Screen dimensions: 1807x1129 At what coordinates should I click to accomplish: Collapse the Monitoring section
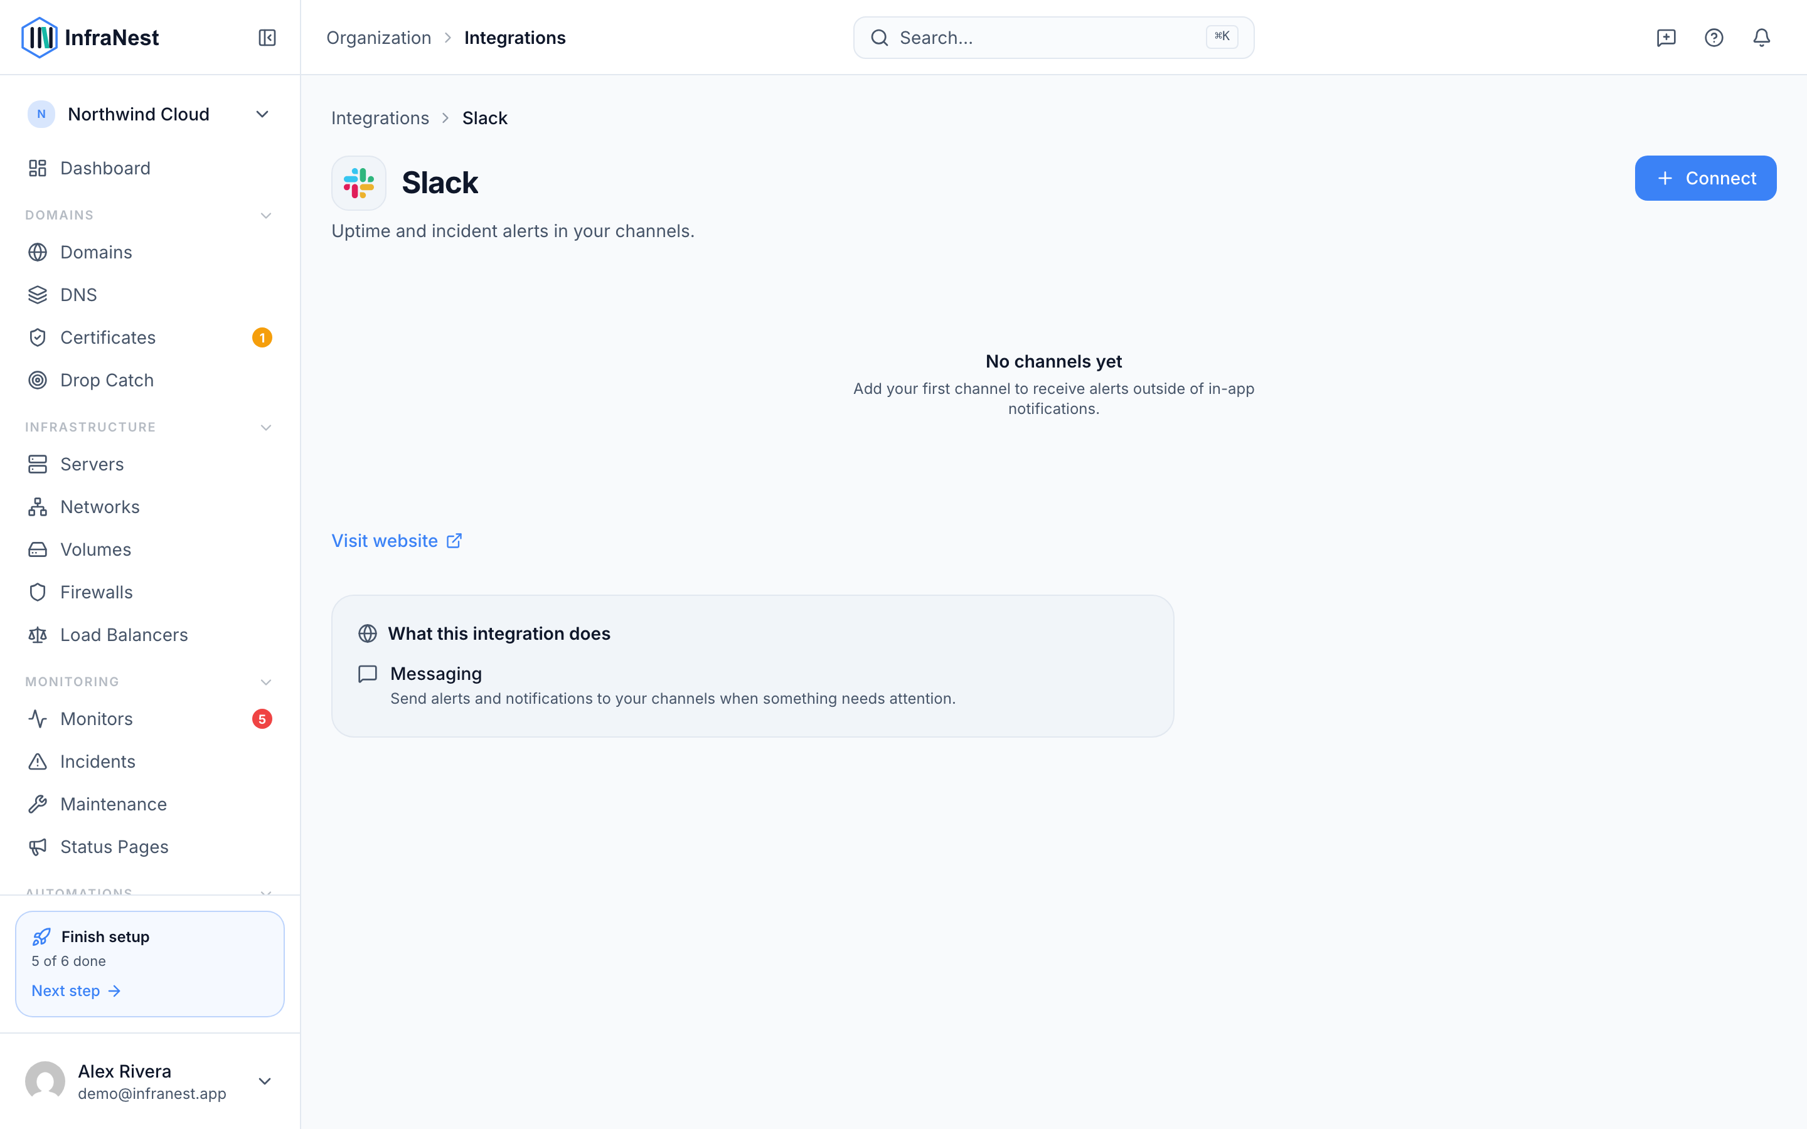point(265,682)
